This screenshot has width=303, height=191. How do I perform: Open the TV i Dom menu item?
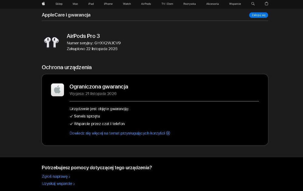coord(167,4)
